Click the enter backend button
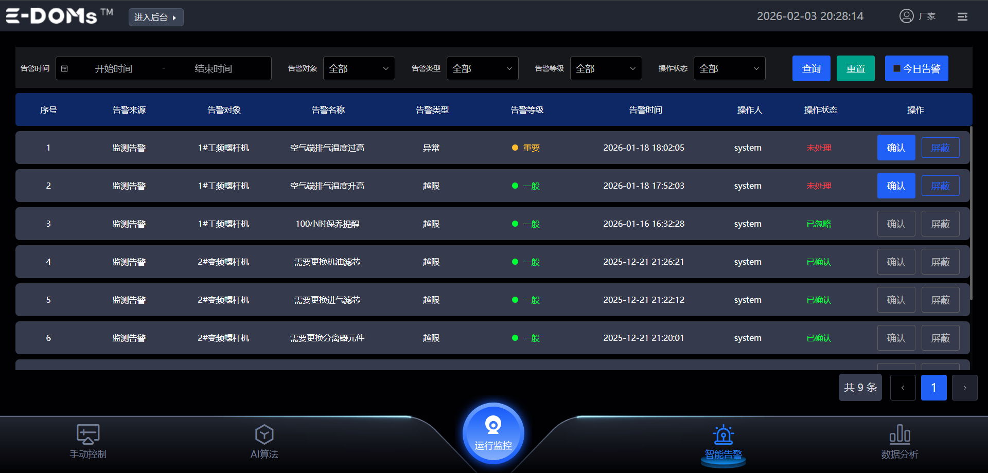This screenshot has height=473, width=988. (x=155, y=17)
